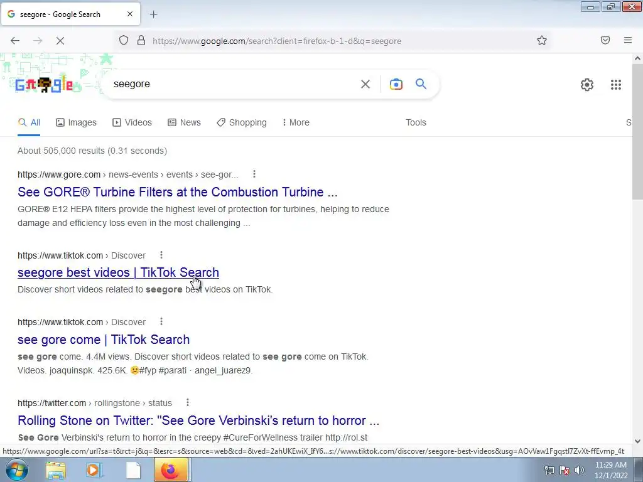Image resolution: width=643 pixels, height=482 pixels.
Task: Open the tracking protection shield icon
Action: coord(124,40)
